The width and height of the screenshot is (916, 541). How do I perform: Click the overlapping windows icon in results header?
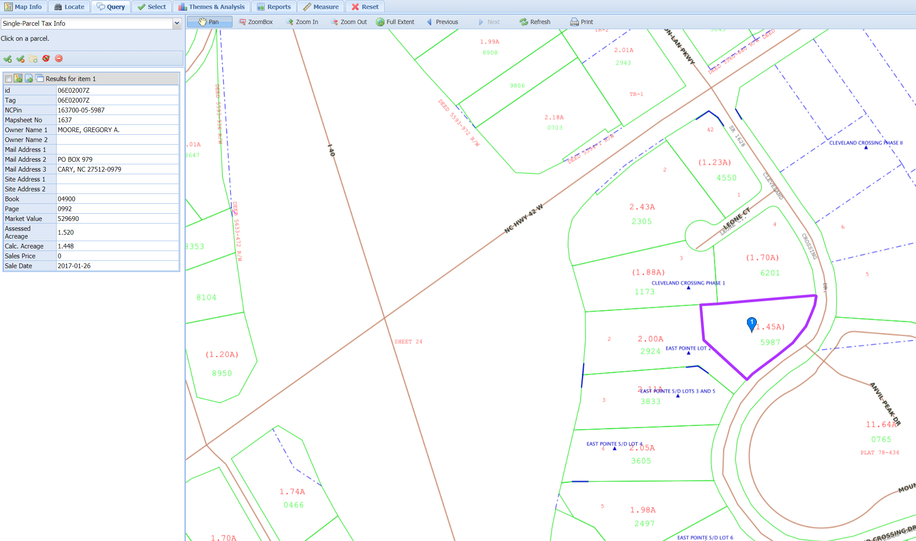pos(39,79)
